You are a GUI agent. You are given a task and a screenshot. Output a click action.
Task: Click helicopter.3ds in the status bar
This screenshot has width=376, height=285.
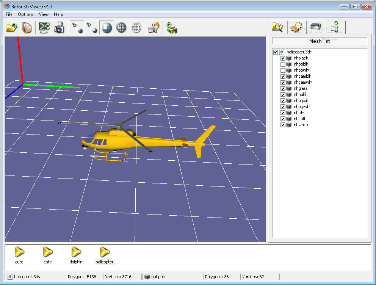point(27,277)
